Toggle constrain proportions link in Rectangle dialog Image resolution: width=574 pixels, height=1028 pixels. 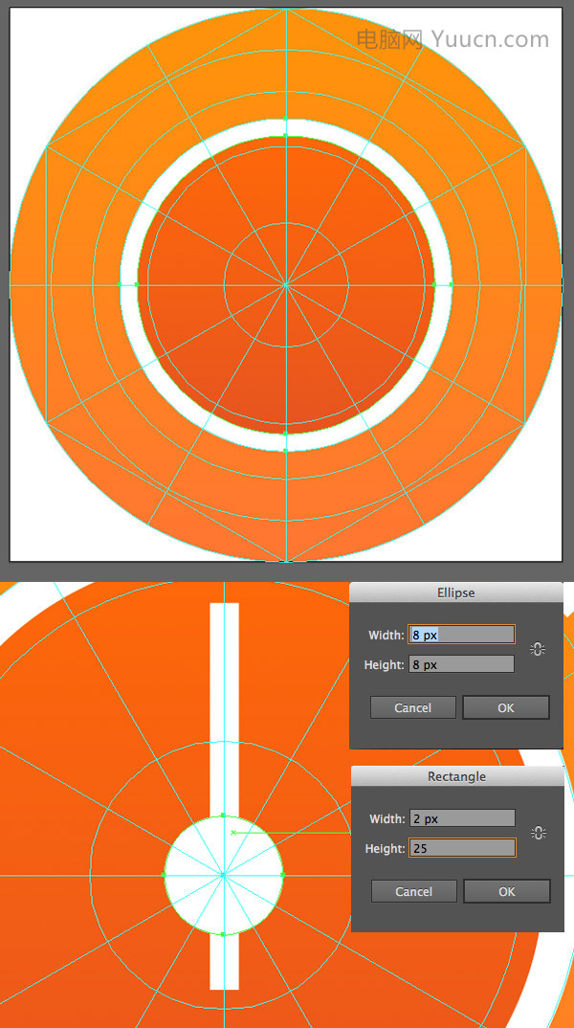[539, 834]
